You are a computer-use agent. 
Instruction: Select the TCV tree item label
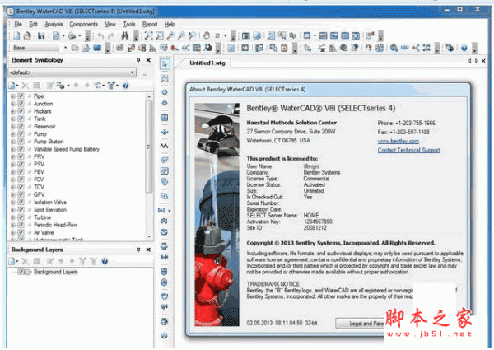[39, 187]
